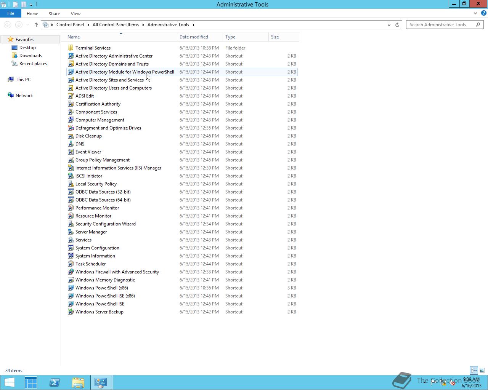Open the Quick Access Toolbar customize dropdown

click(x=31, y=5)
